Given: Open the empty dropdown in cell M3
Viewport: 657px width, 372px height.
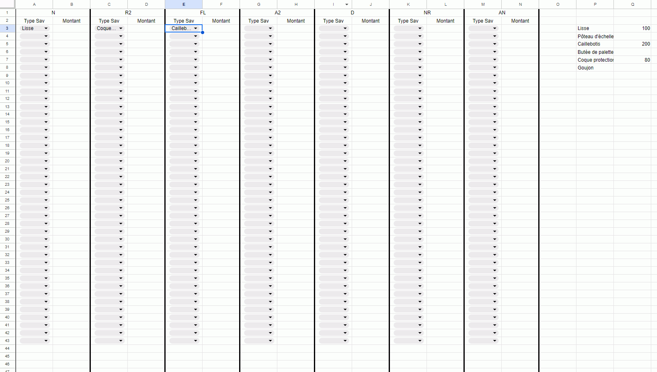Looking at the screenshot, I should (x=483, y=28).
